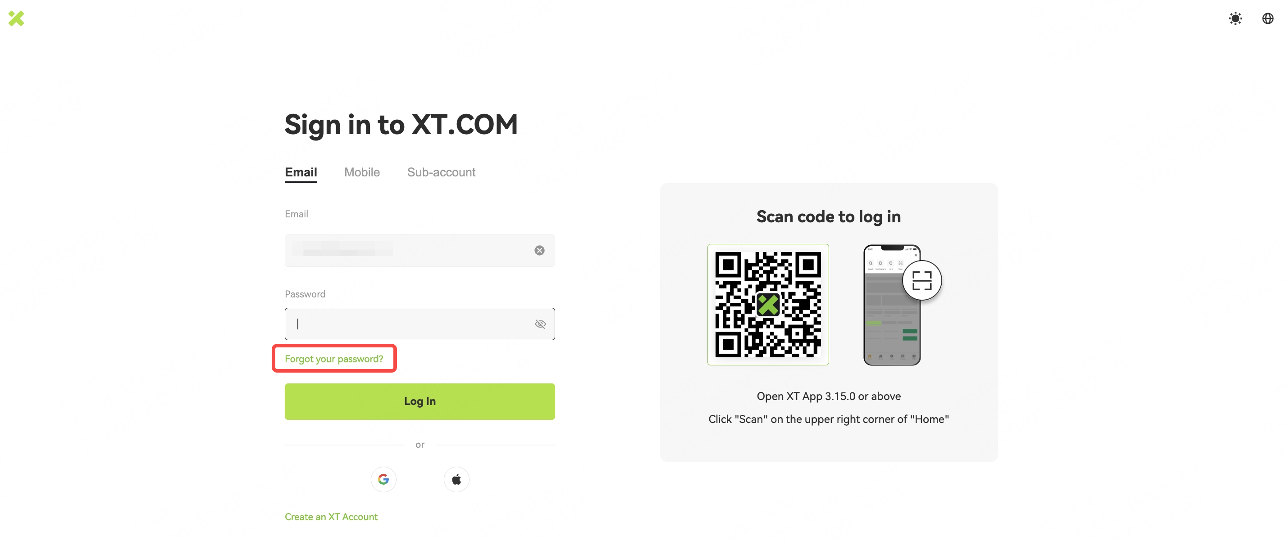This screenshot has height=540, width=1286.
Task: Open the Create an XT Account link
Action: pyautogui.click(x=331, y=517)
